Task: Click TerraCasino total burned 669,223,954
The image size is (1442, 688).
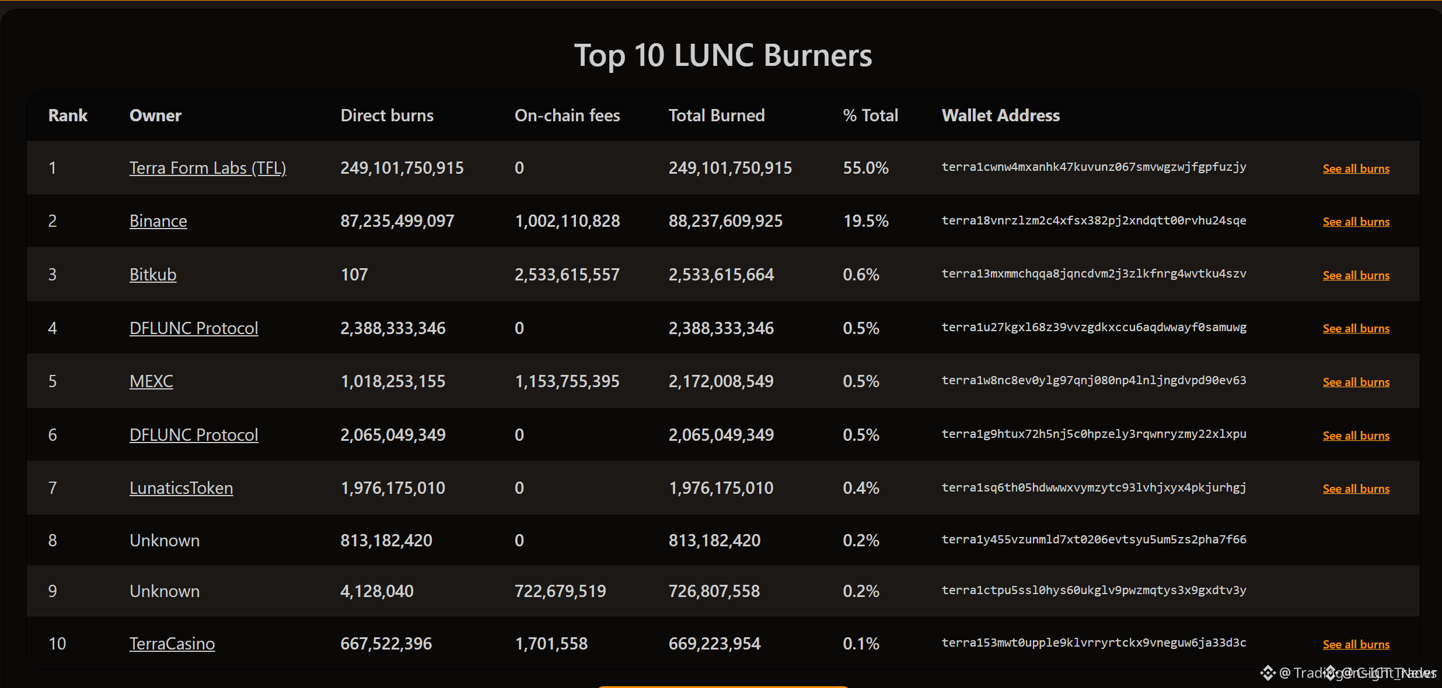Action: pyautogui.click(x=715, y=644)
